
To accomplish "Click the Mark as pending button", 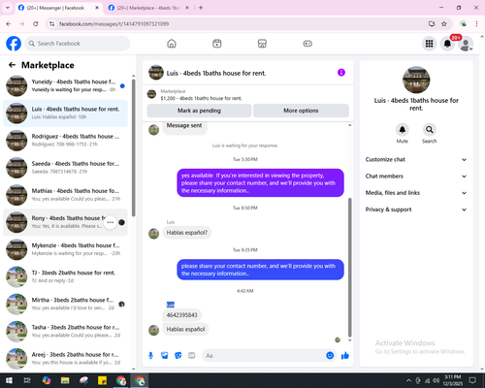I will (x=199, y=111).
